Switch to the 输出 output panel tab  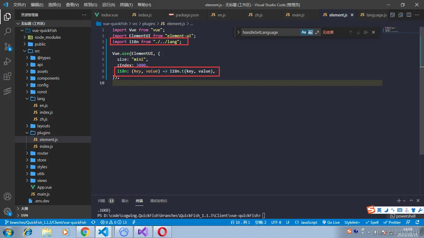tap(125, 201)
